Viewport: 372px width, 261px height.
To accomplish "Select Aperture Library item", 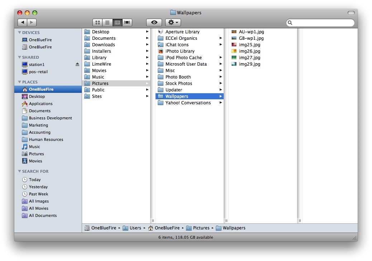I will 190,32.
